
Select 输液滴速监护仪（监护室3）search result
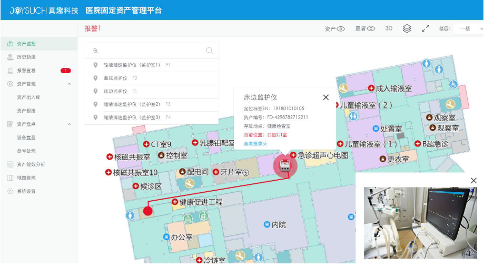pos(151,117)
